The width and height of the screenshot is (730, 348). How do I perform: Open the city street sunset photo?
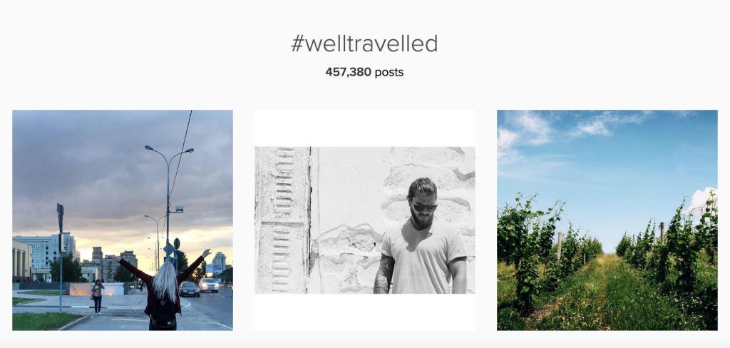click(x=123, y=220)
